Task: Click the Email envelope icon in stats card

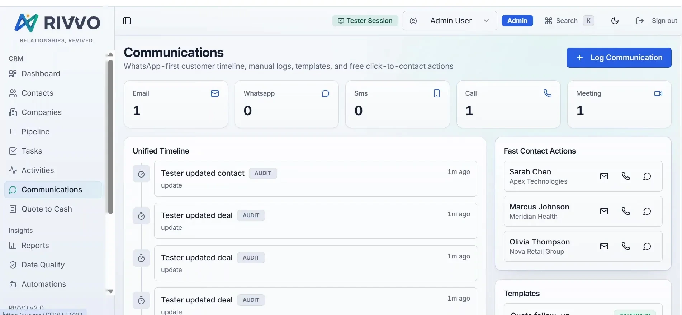Action: pyautogui.click(x=215, y=93)
